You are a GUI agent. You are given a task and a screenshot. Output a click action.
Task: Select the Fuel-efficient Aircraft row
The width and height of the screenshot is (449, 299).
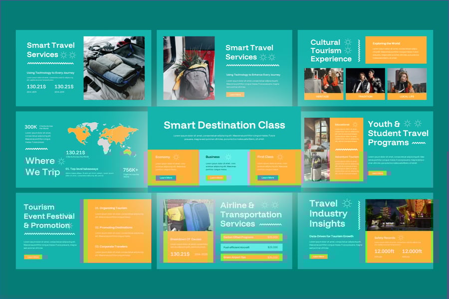(x=251, y=247)
